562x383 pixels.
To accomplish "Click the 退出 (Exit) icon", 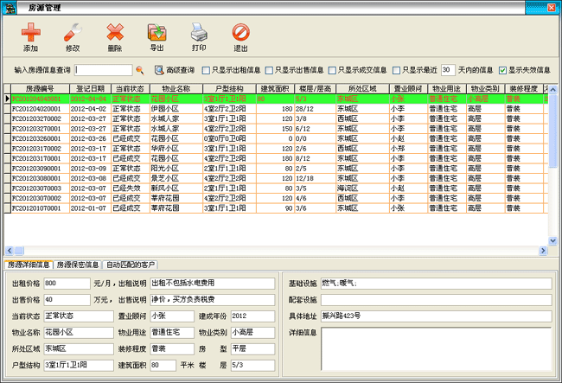I will (240, 34).
